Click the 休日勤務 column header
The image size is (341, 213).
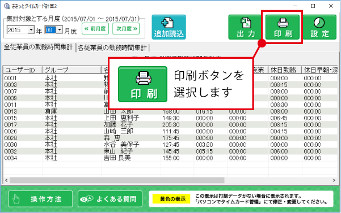pos(285,70)
